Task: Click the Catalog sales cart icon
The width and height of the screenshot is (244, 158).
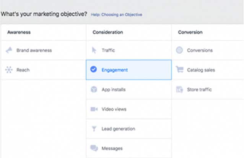Action: [x=179, y=70]
